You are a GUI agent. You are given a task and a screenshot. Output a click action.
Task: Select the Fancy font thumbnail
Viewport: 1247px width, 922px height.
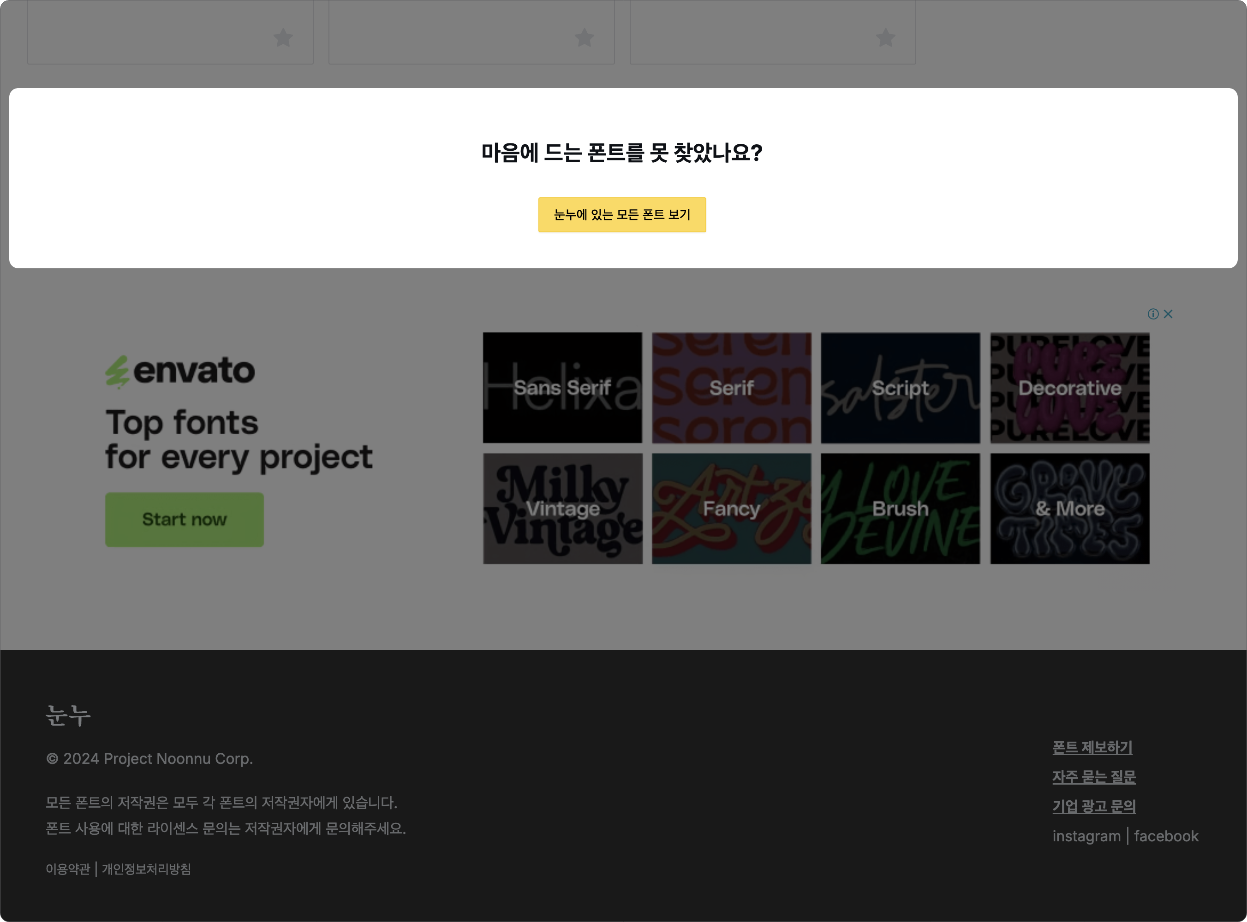(732, 508)
